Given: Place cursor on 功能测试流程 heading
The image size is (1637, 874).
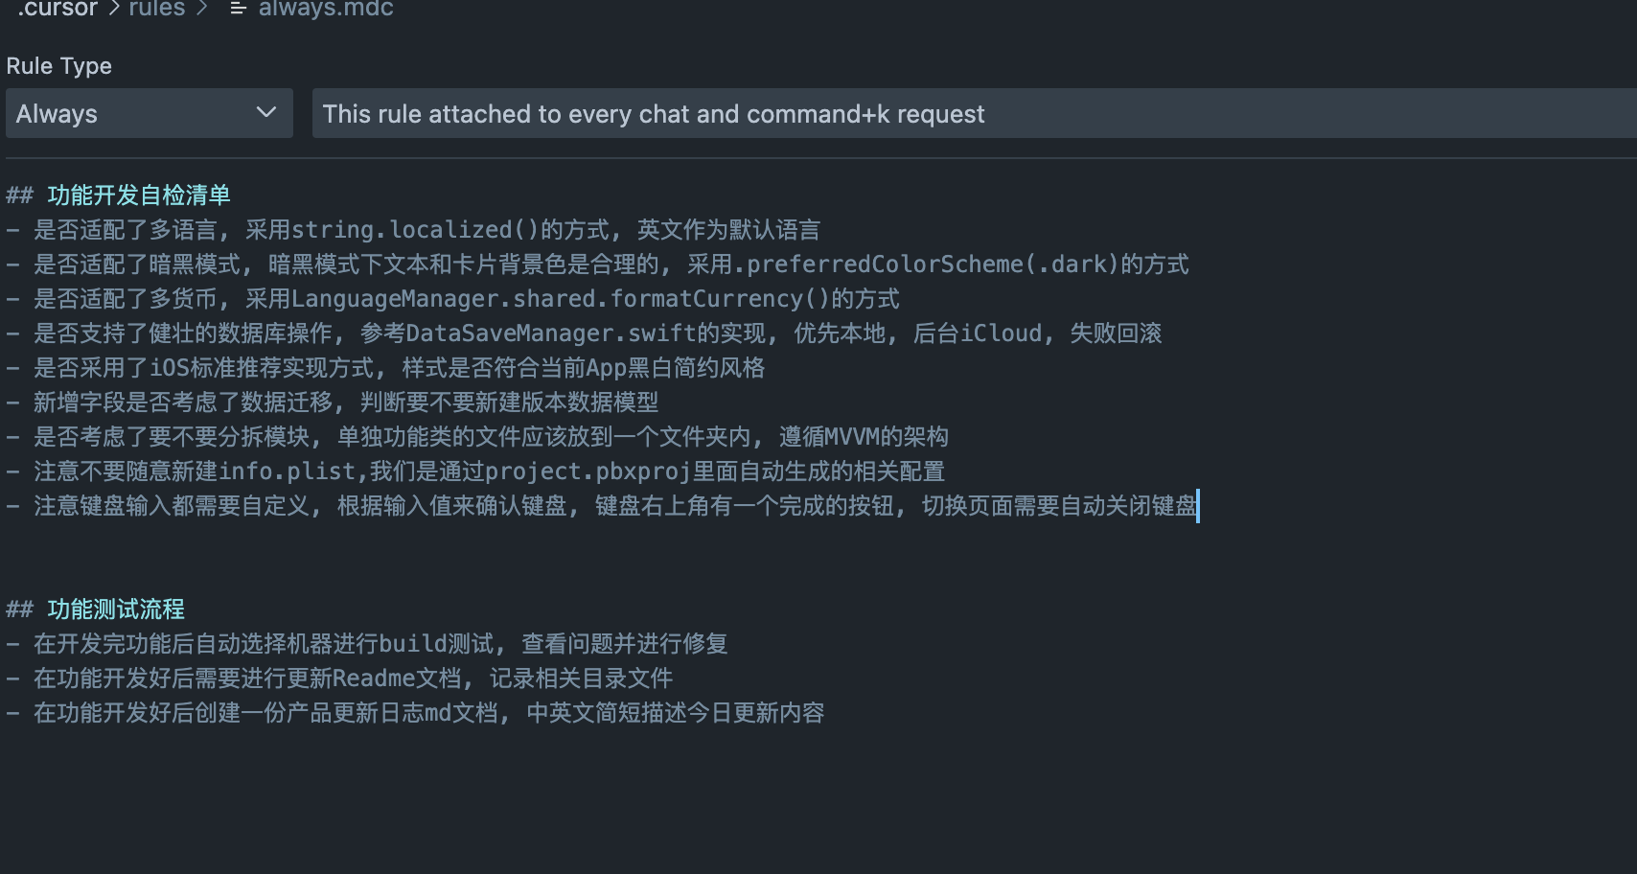Looking at the screenshot, I should pos(116,609).
